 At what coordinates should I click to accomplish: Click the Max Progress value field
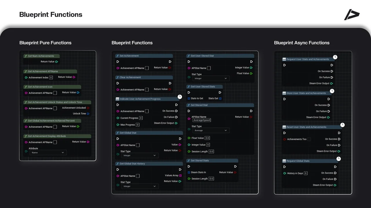click(137, 125)
